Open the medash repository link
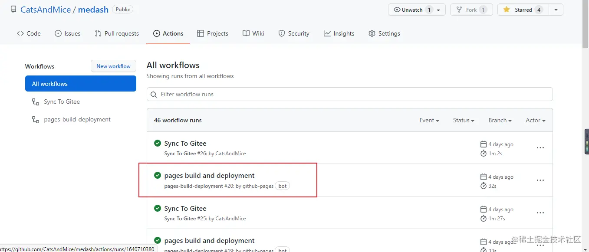Image resolution: width=589 pixels, height=252 pixels. (x=93, y=10)
